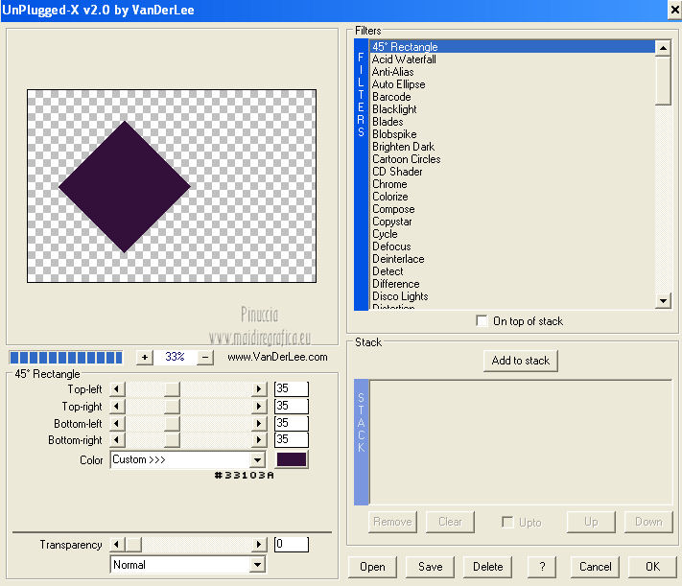
Task: Click the Delete button
Action: pyautogui.click(x=487, y=567)
